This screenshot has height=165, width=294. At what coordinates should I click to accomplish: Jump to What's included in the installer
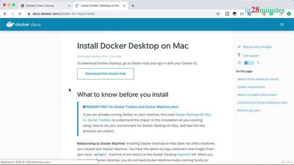257,95
